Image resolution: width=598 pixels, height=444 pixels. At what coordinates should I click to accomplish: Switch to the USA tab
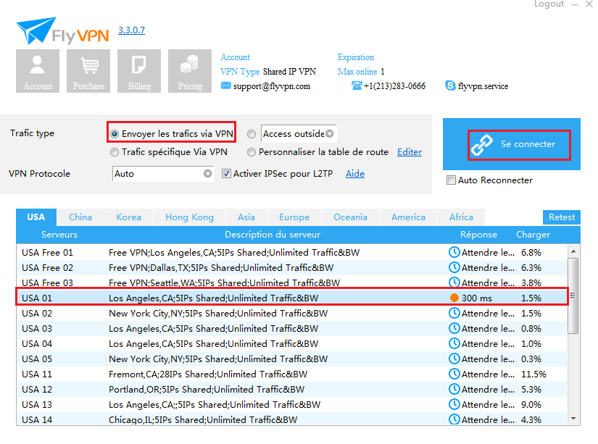(36, 217)
